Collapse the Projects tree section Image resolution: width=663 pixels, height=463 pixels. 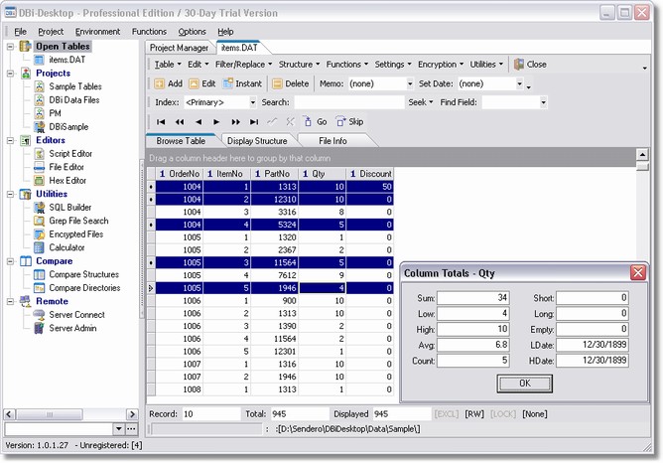[x=10, y=73]
